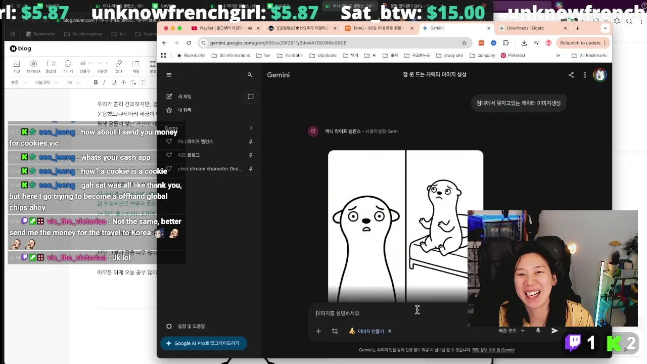Unpin the chez stream character gem

coord(250,169)
